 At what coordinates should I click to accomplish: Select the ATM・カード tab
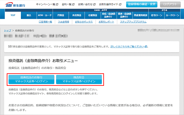45,15
